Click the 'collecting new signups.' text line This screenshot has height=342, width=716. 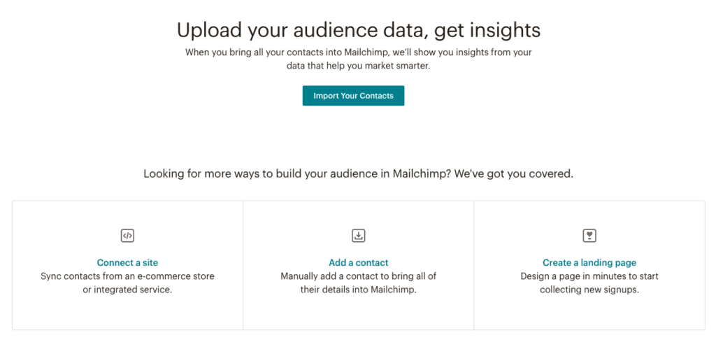[x=589, y=290]
